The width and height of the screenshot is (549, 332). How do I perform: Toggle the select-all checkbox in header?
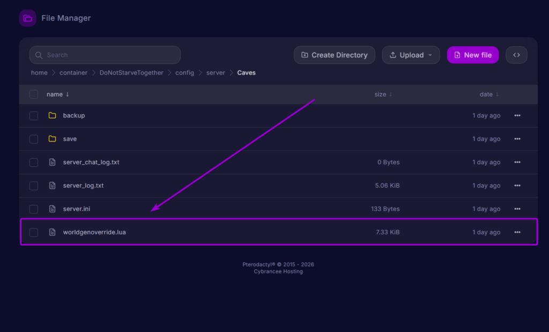point(34,94)
